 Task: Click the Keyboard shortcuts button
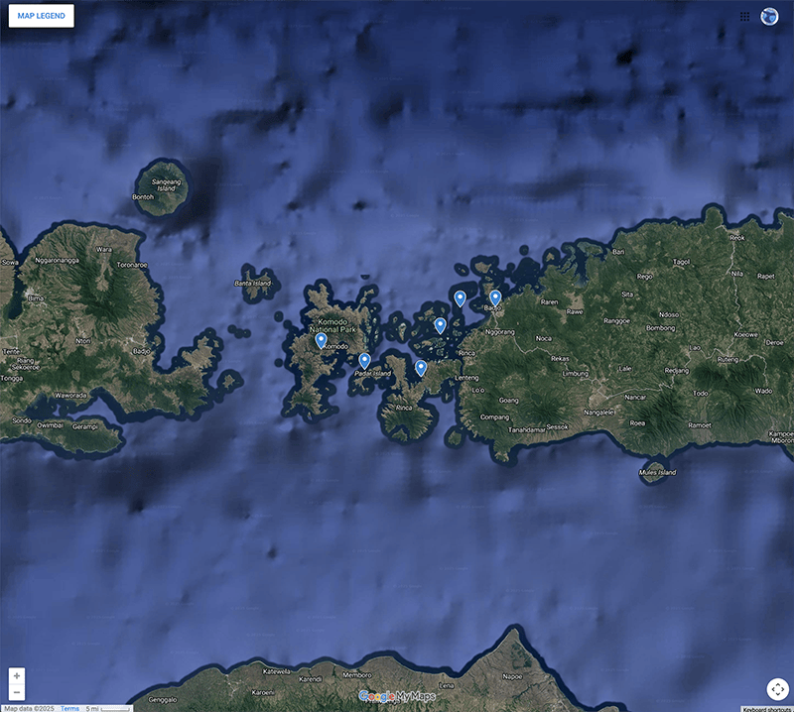767,708
